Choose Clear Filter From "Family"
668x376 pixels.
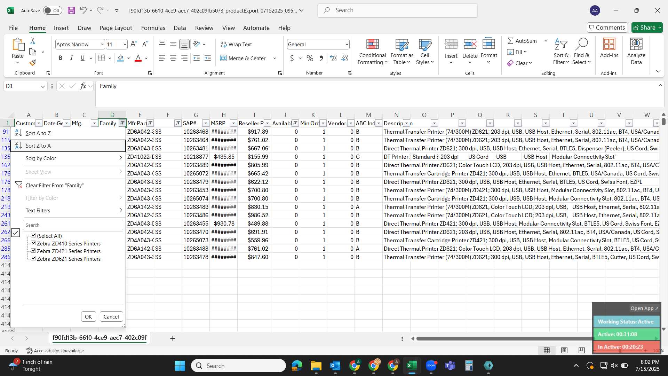68,185
